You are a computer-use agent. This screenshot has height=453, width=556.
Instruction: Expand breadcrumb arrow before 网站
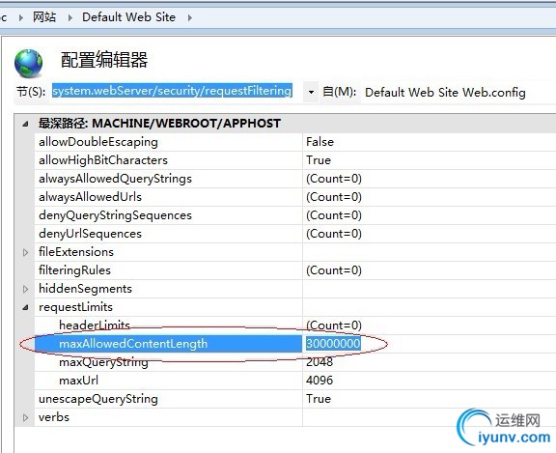pos(21,17)
